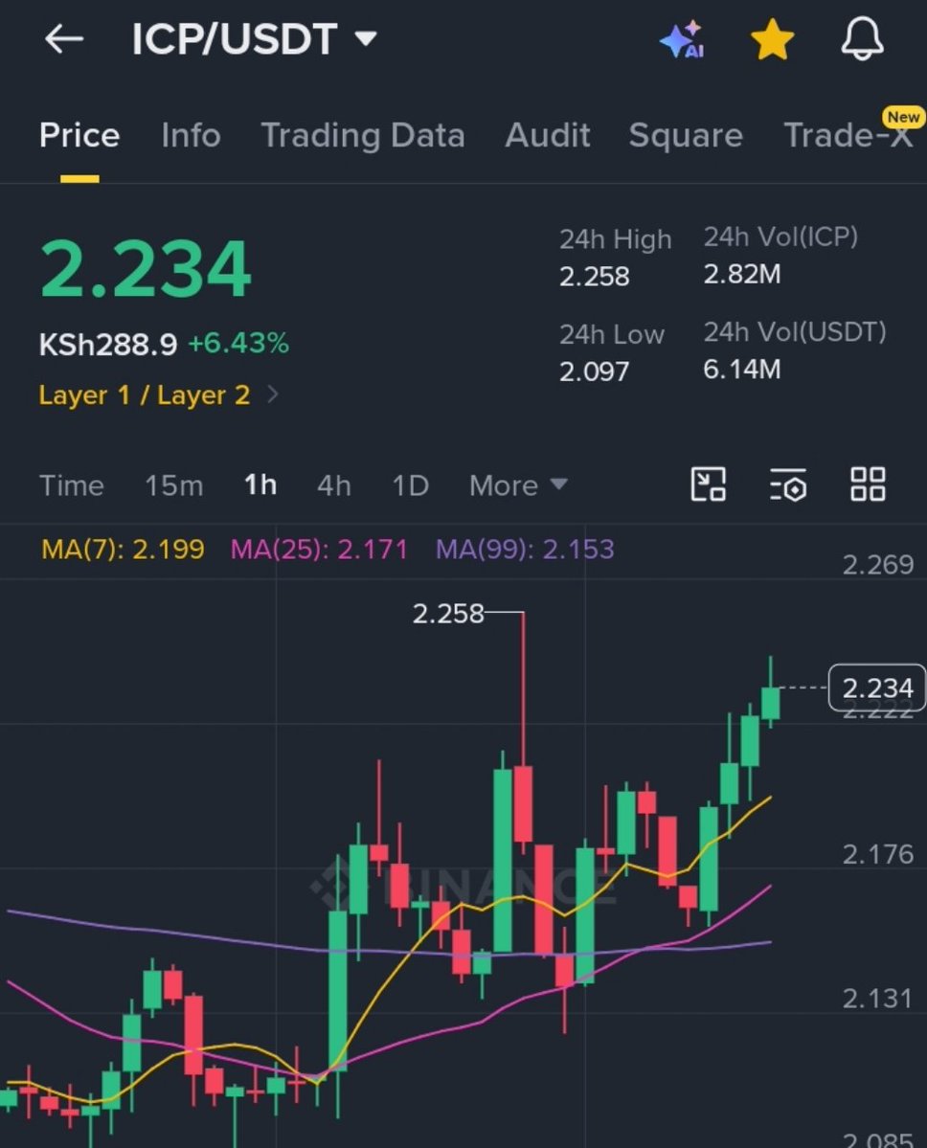Tap the 2.176 price axis label

878,854
